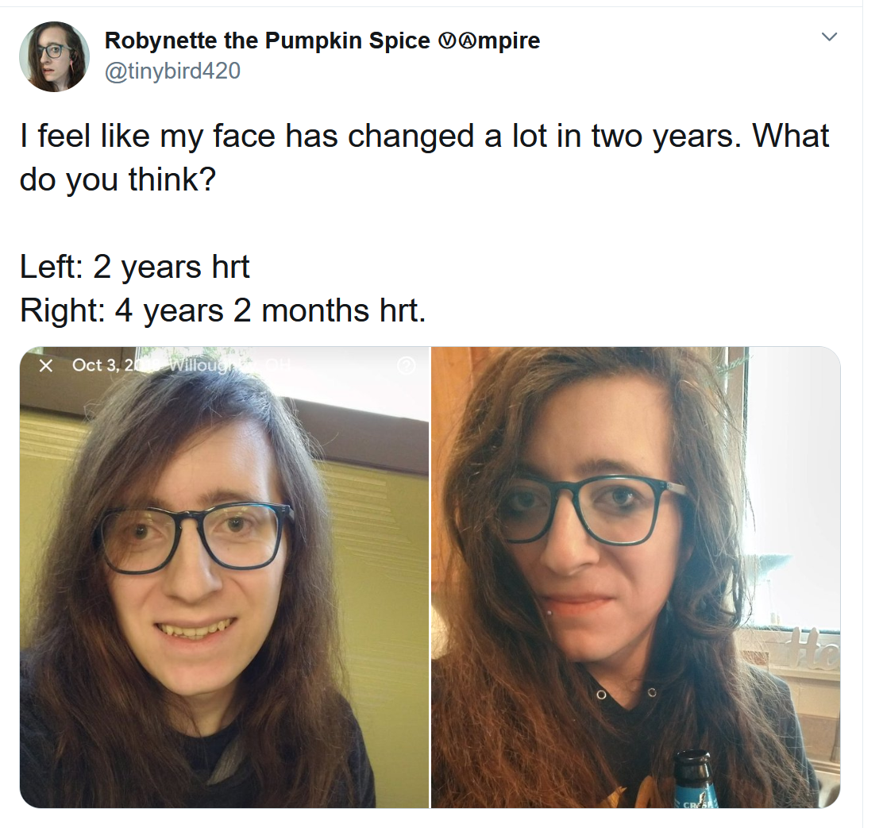Click the "do you think?" text line

pos(118,179)
